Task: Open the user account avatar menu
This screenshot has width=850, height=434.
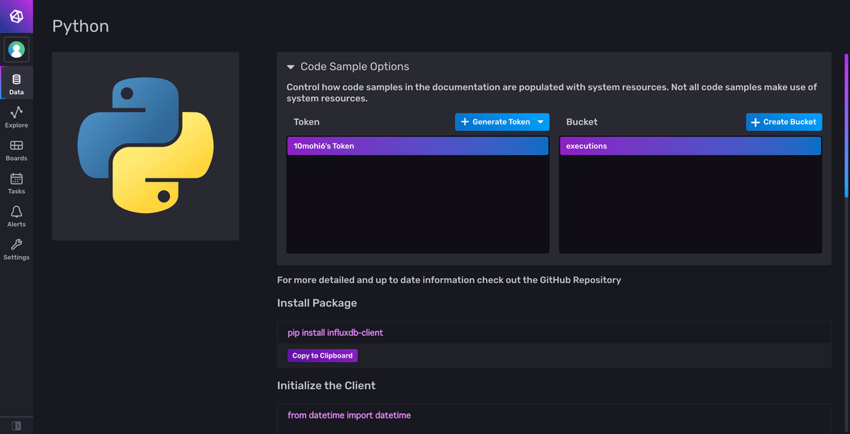Action: (16, 50)
